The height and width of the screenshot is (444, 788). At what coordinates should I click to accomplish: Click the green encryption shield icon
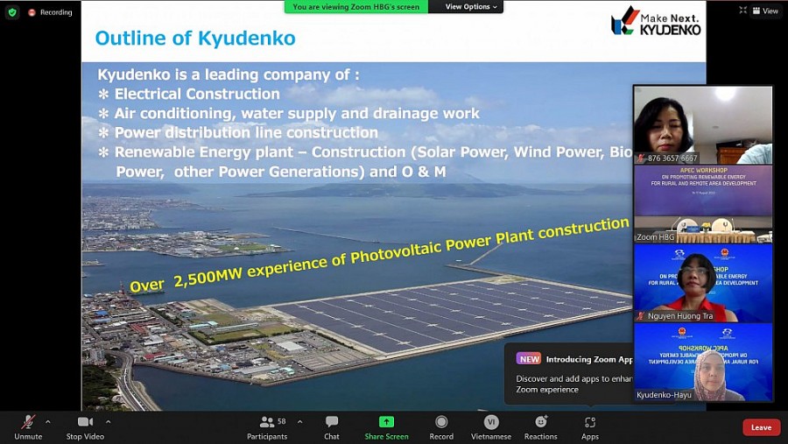point(11,11)
